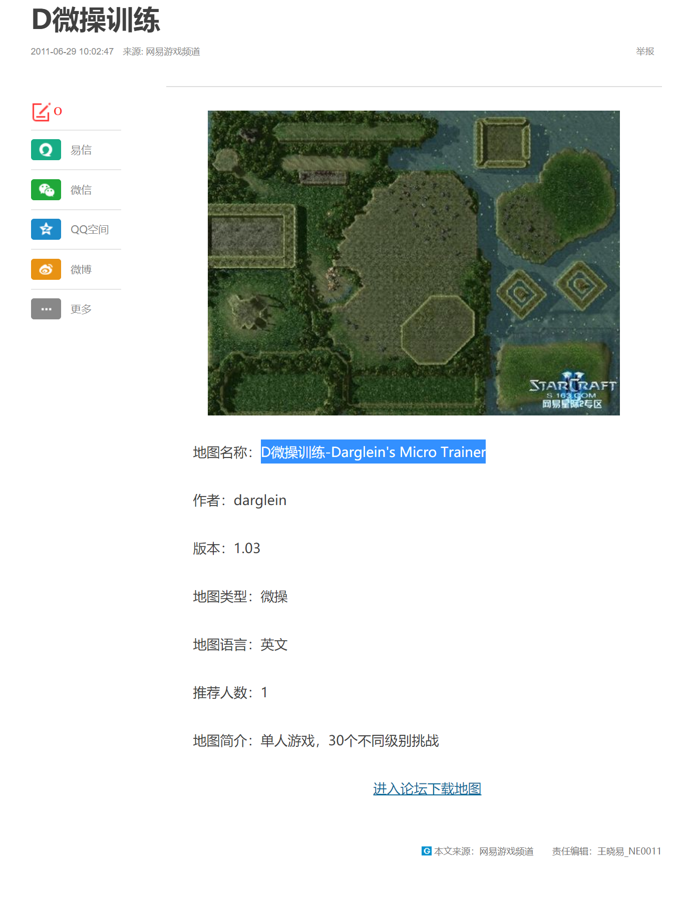Share via the WeChat icon

(x=46, y=190)
